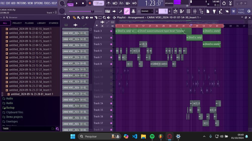Open the Playlist view button
Image resolution: width=252 pixels, height=141 pixels.
(x=175, y=11)
